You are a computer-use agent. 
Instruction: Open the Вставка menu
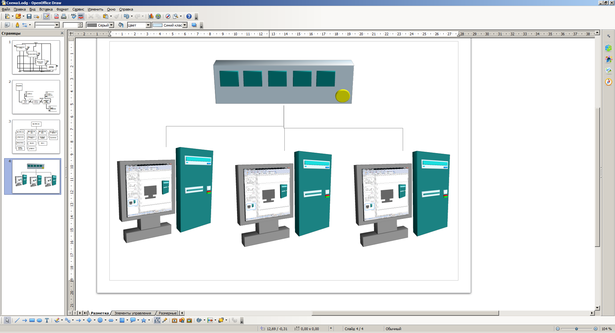coord(46,9)
